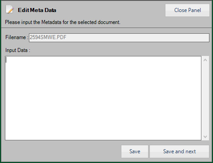Screen dimensions: 213x163
Task: Click the separator line below the instruction text
Action: [x=106, y=28]
